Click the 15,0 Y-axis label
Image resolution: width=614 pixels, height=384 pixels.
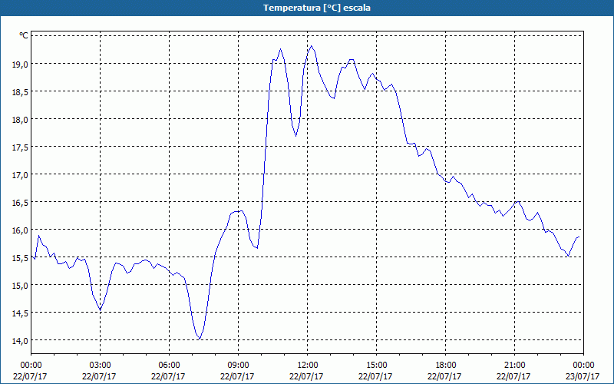20,285
